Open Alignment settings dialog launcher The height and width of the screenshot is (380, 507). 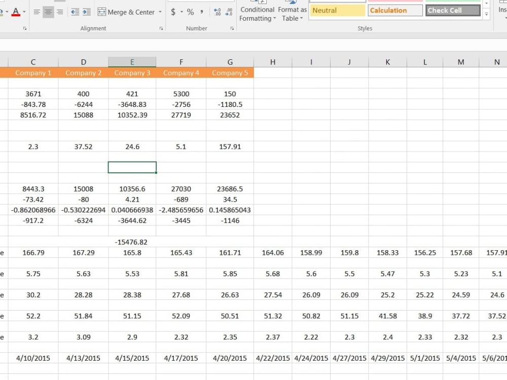click(161, 28)
